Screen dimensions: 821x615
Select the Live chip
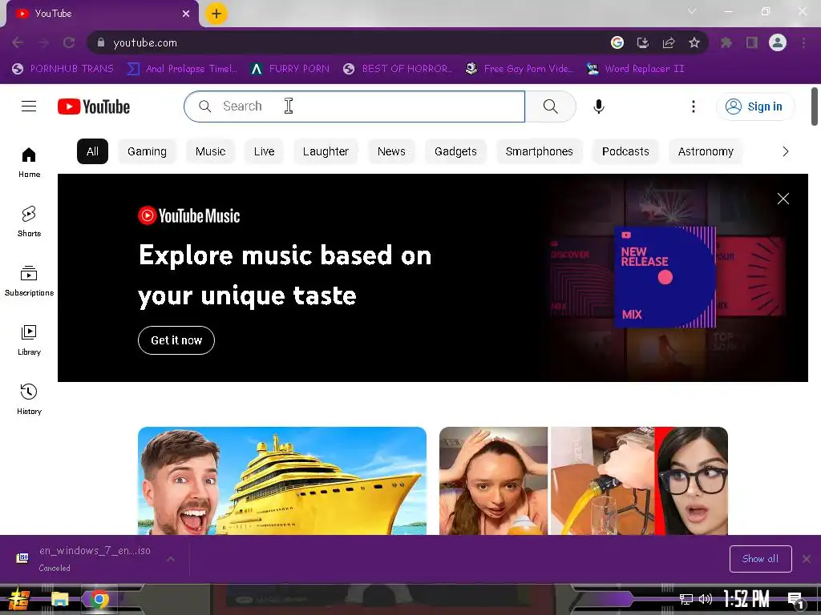tap(264, 151)
